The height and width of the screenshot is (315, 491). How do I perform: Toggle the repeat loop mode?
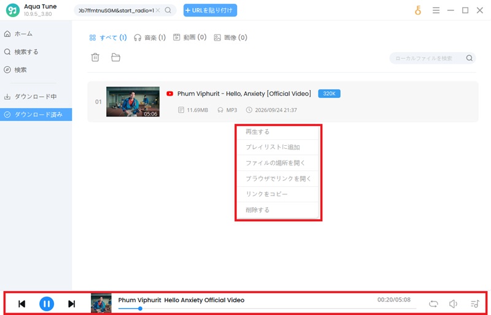point(434,304)
